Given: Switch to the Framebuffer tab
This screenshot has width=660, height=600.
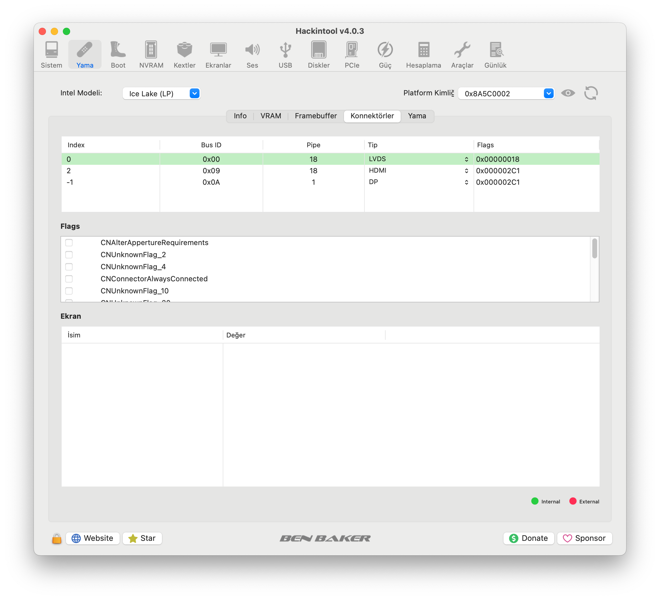Looking at the screenshot, I should (315, 116).
